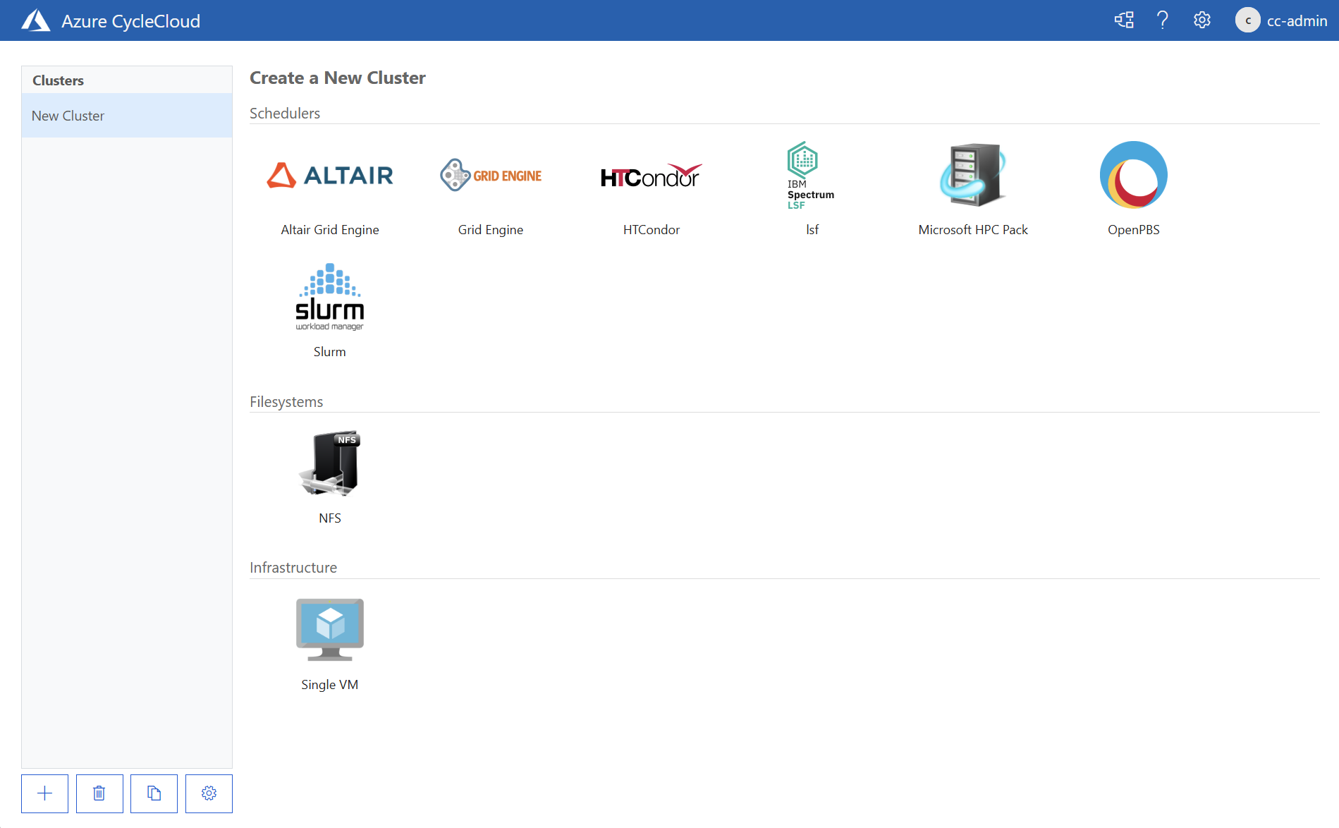Click the Single VM text label
The width and height of the screenshot is (1339, 828).
click(x=329, y=685)
